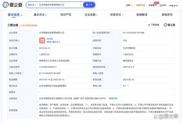The height and width of the screenshot is (123, 182).
Task: Click the orange change-reminder link beside 工商注册
Action: 29,25
